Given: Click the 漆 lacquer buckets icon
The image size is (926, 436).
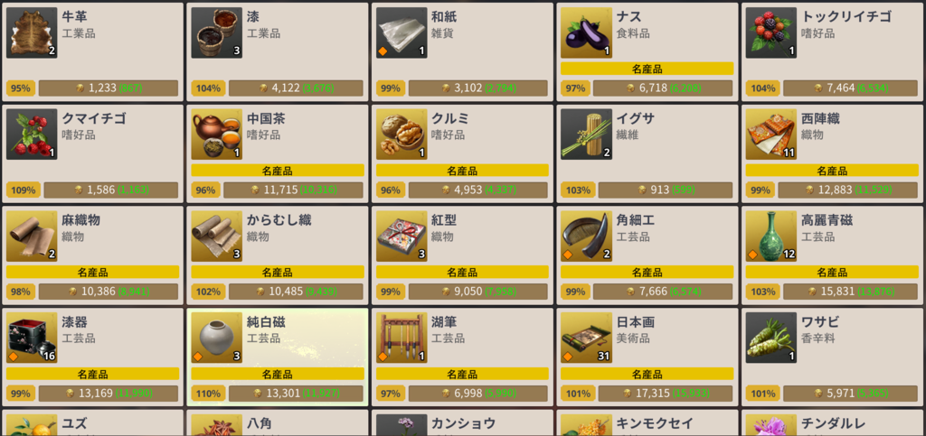Looking at the screenshot, I should click(x=217, y=33).
